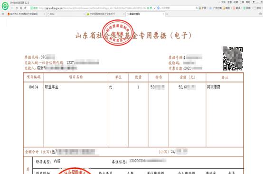Click the search magnifier icon in search box
The height and width of the screenshot is (174, 263).
tap(197, 8)
